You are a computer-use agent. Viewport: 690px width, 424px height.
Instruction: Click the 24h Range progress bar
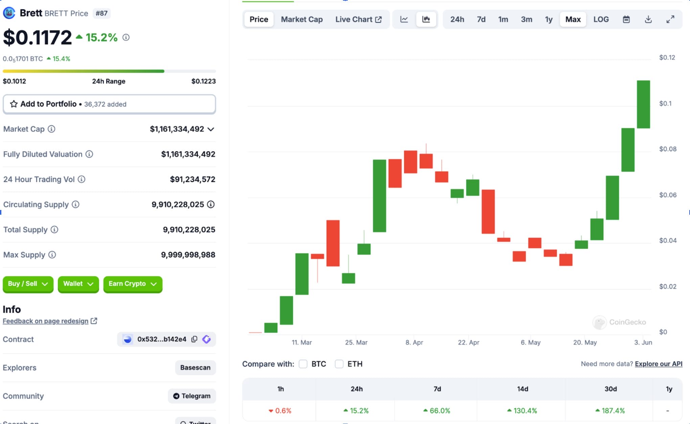pos(109,71)
